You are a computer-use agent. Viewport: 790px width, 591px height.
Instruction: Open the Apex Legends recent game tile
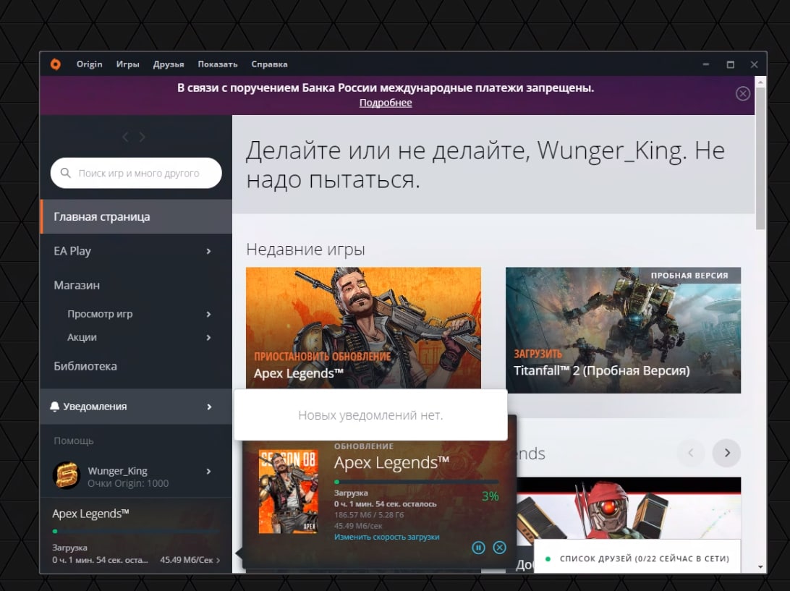(363, 328)
